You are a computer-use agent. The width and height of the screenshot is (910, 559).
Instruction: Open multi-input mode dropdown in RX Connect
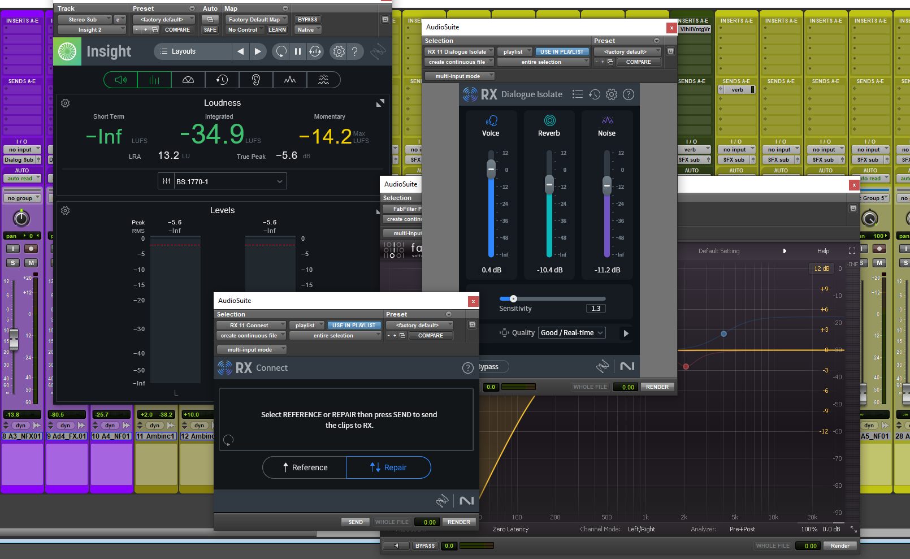pos(252,350)
